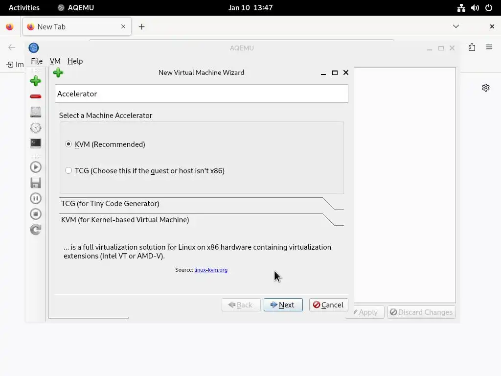Click the clock snapshot icon in sidebar
This screenshot has height=376, width=501.
pos(35,128)
